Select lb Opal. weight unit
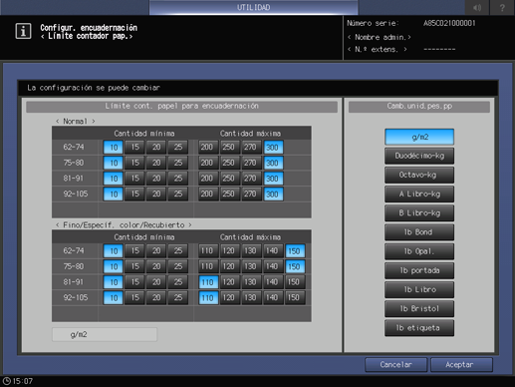Screen dimensions: 515x387 point(419,251)
